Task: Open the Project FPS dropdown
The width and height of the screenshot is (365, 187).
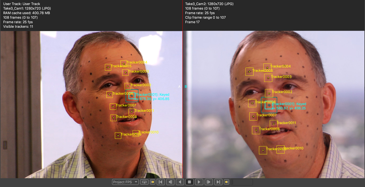Action: coord(125,182)
